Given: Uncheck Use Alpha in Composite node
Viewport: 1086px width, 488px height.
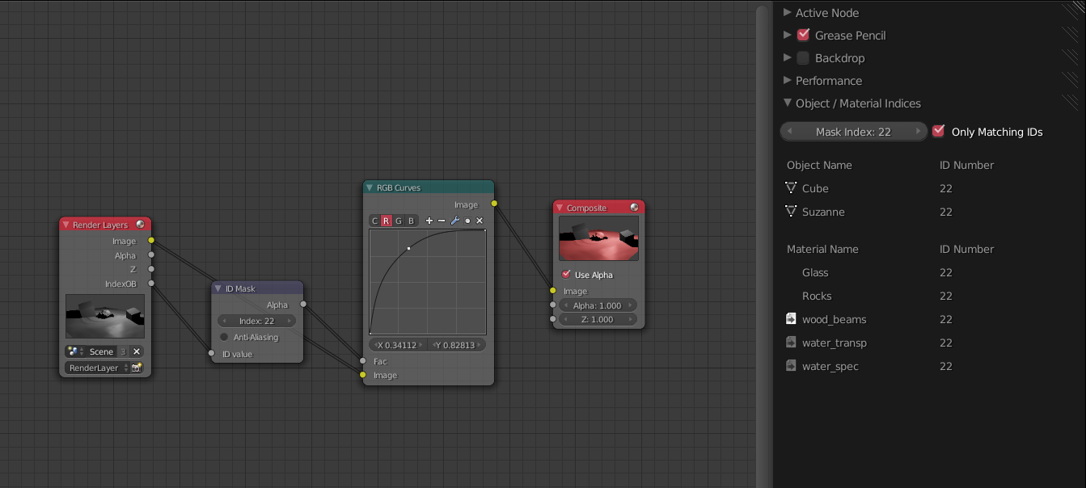Looking at the screenshot, I should pos(566,275).
